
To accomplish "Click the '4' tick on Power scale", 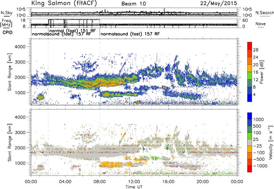I will tap(254, 94).
